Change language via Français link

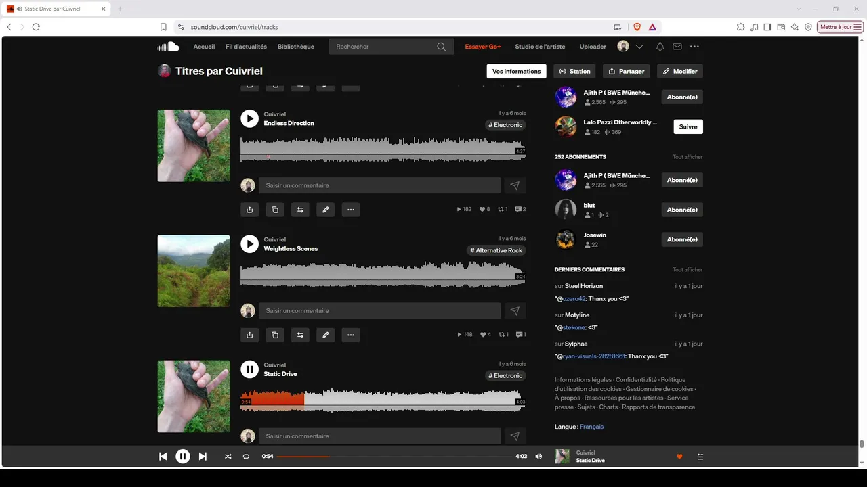tap(591, 427)
